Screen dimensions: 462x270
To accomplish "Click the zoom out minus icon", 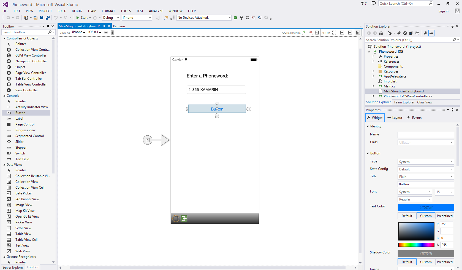I will pos(342,33).
